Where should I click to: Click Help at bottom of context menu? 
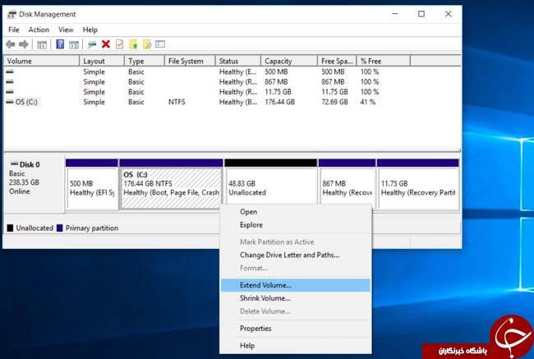295,345
